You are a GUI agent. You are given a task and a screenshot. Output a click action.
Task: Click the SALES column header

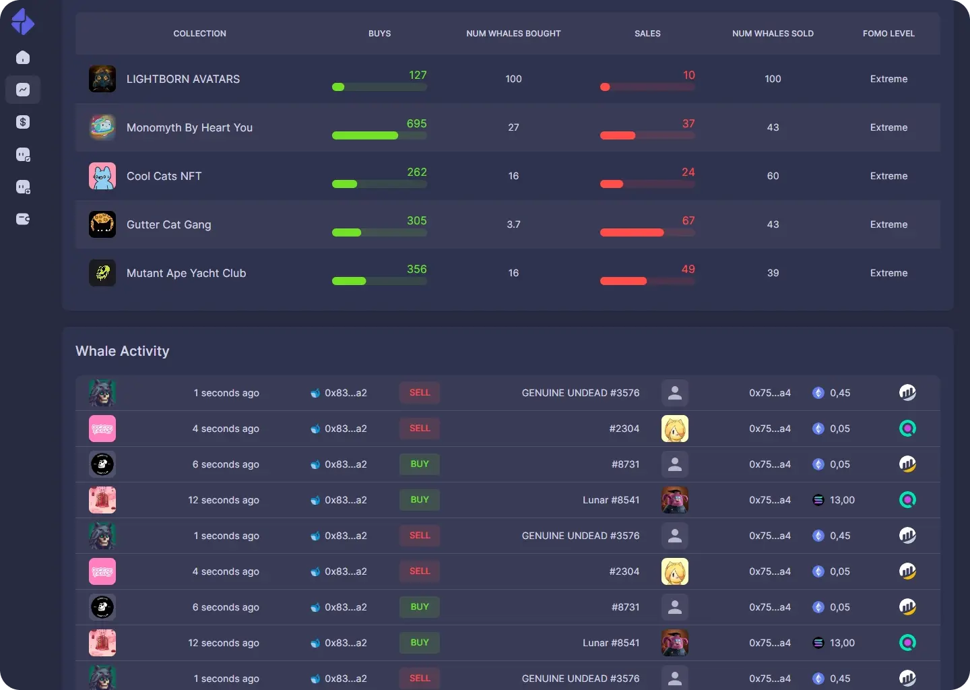[x=647, y=33]
